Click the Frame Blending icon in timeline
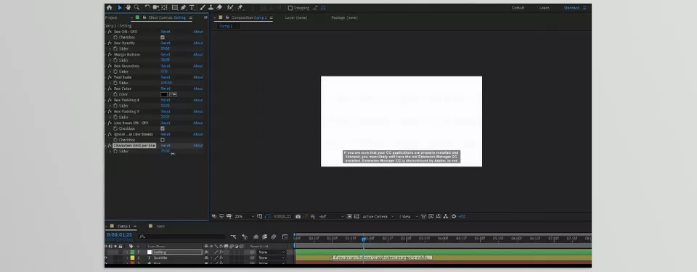Screen dimensions: 697x272 264,237
